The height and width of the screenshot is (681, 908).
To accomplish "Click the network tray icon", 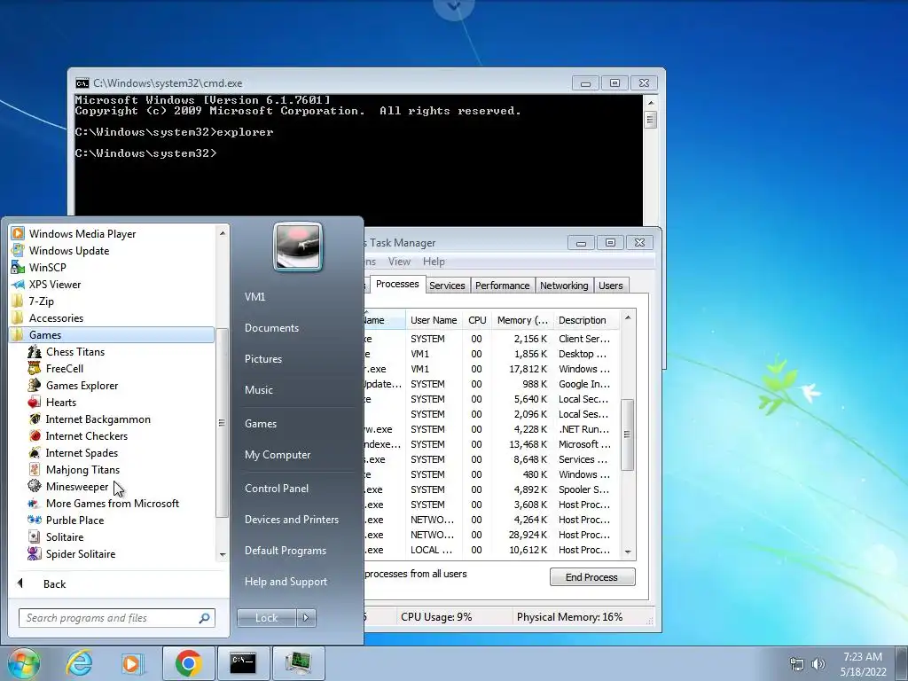I will [797, 664].
